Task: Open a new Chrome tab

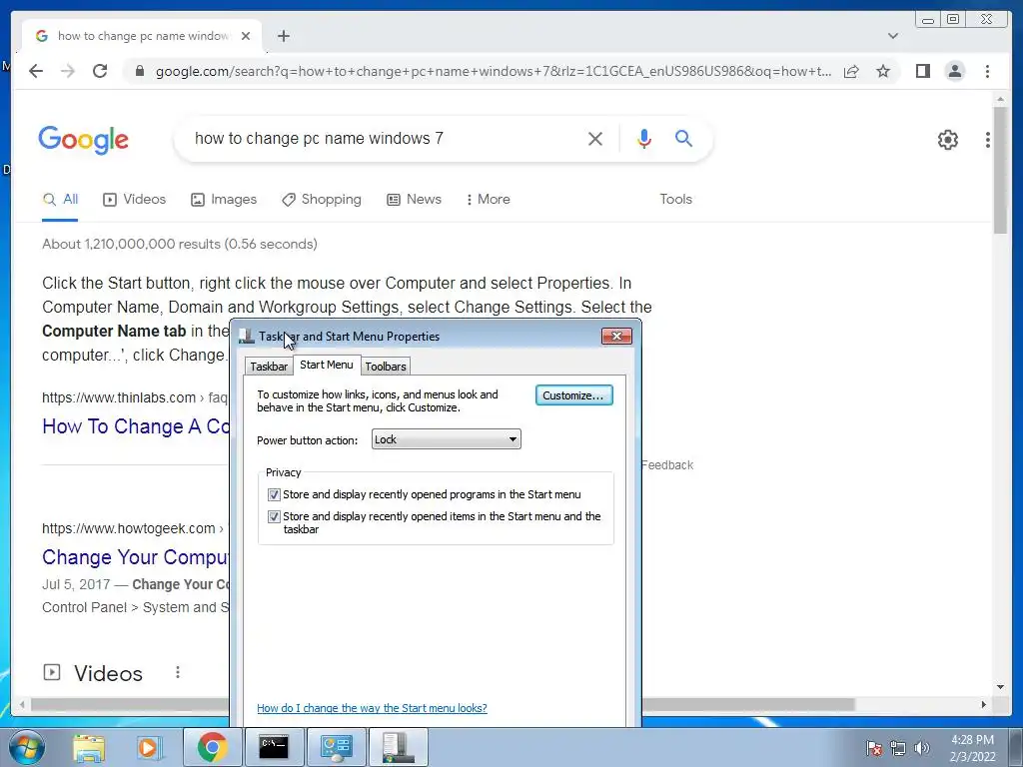Action: pos(283,36)
